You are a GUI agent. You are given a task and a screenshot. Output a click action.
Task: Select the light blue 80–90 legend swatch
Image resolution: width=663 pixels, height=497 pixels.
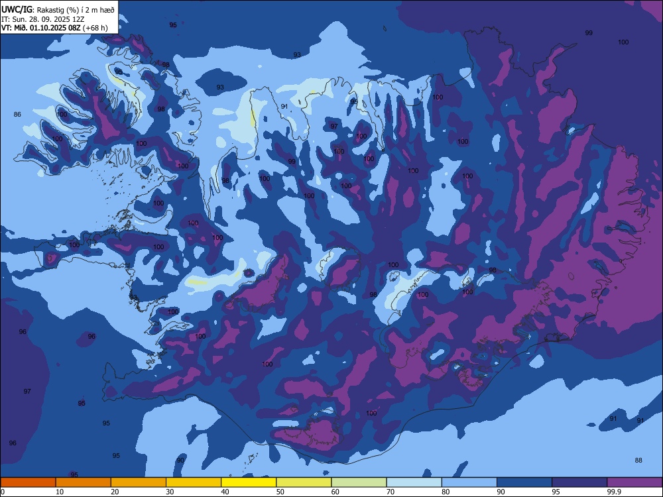pos(469,482)
